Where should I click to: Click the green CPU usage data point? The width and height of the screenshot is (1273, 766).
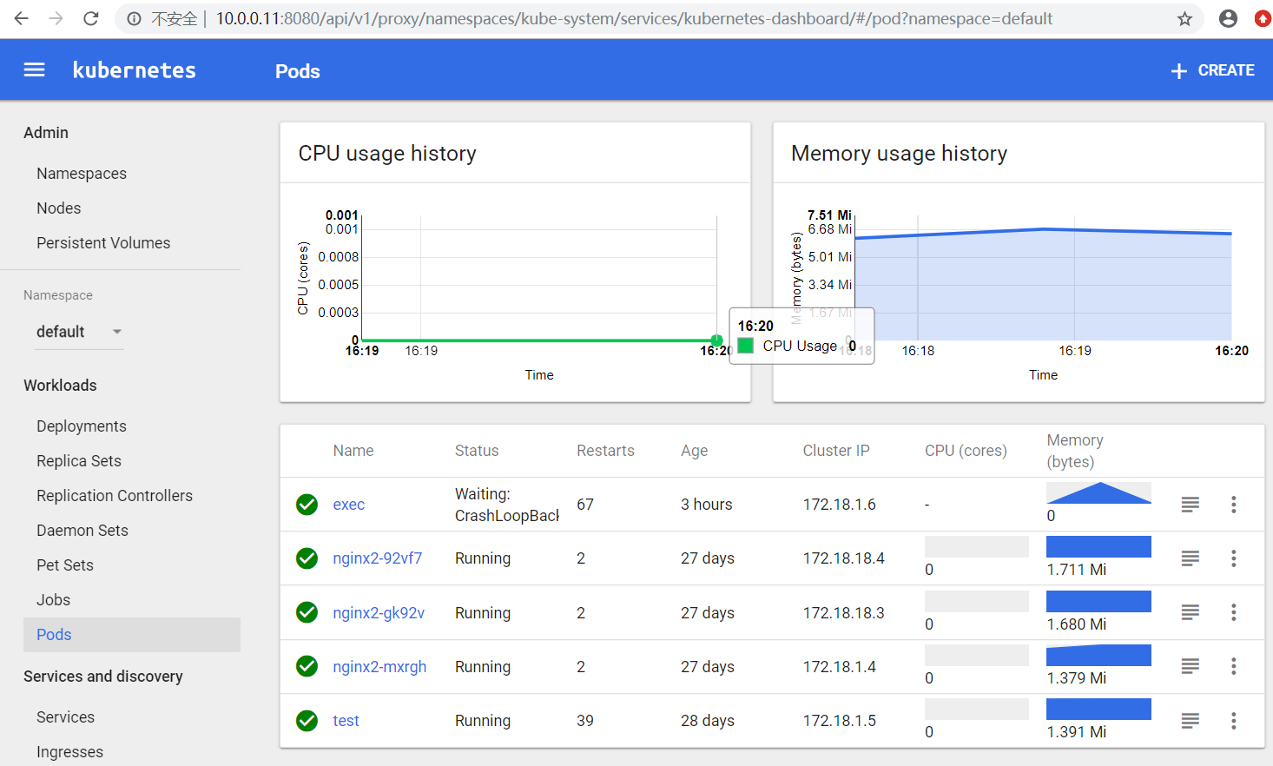[x=716, y=340]
